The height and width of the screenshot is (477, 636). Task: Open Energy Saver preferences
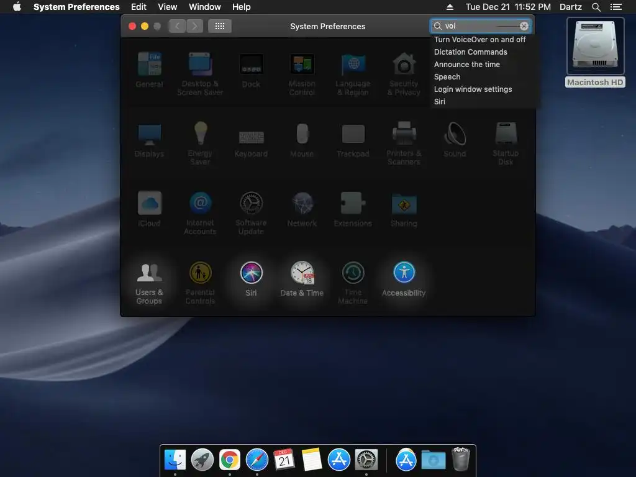(x=200, y=143)
